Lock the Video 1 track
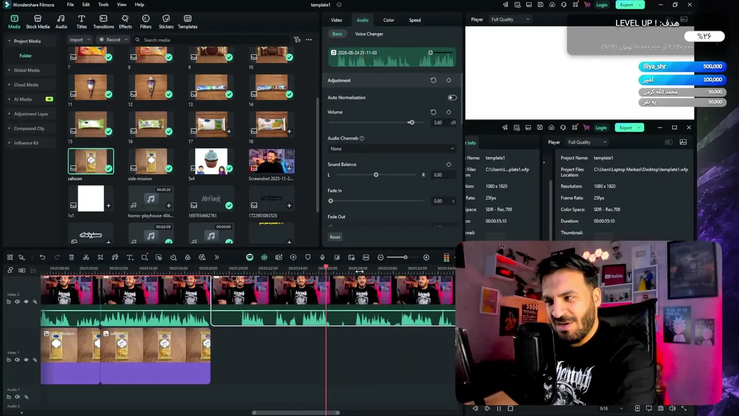Image resolution: width=739 pixels, height=416 pixels. [9, 359]
